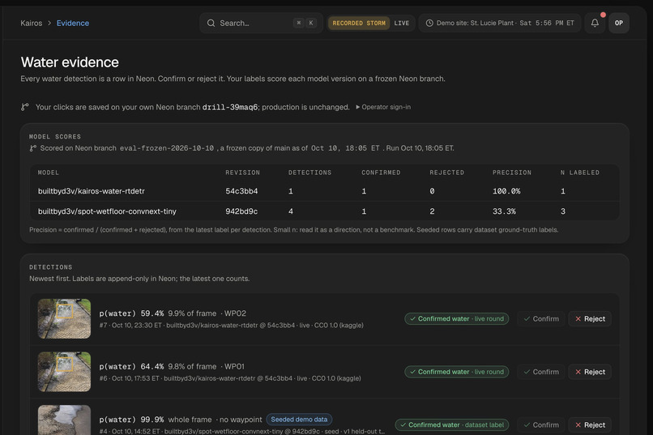653x435 pixels.
Task: Open notifications bell icon
Action: (x=595, y=23)
